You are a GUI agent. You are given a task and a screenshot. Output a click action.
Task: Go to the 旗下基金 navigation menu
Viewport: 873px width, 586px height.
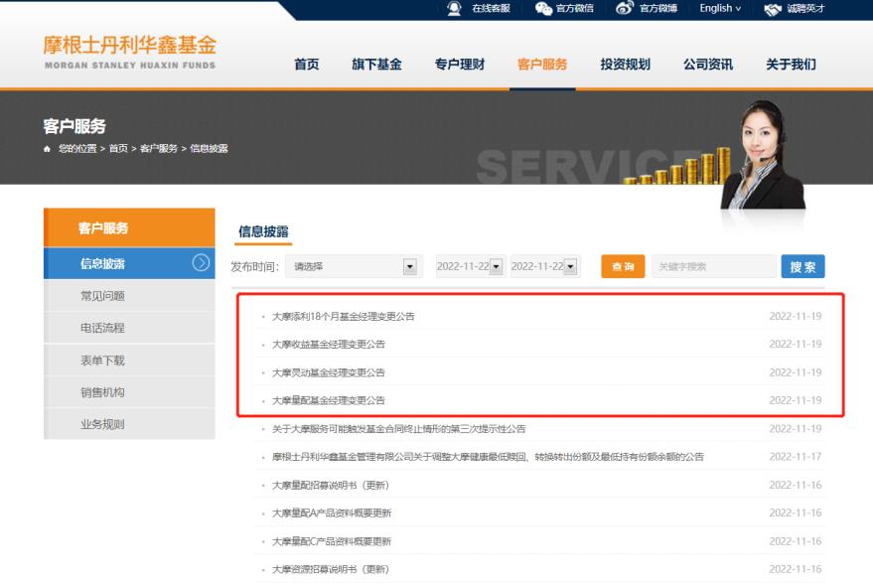[376, 65]
